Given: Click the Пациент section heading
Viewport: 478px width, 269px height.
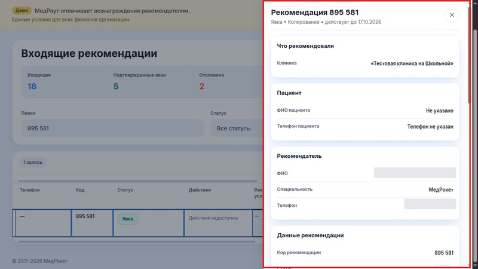Looking at the screenshot, I should coord(289,93).
